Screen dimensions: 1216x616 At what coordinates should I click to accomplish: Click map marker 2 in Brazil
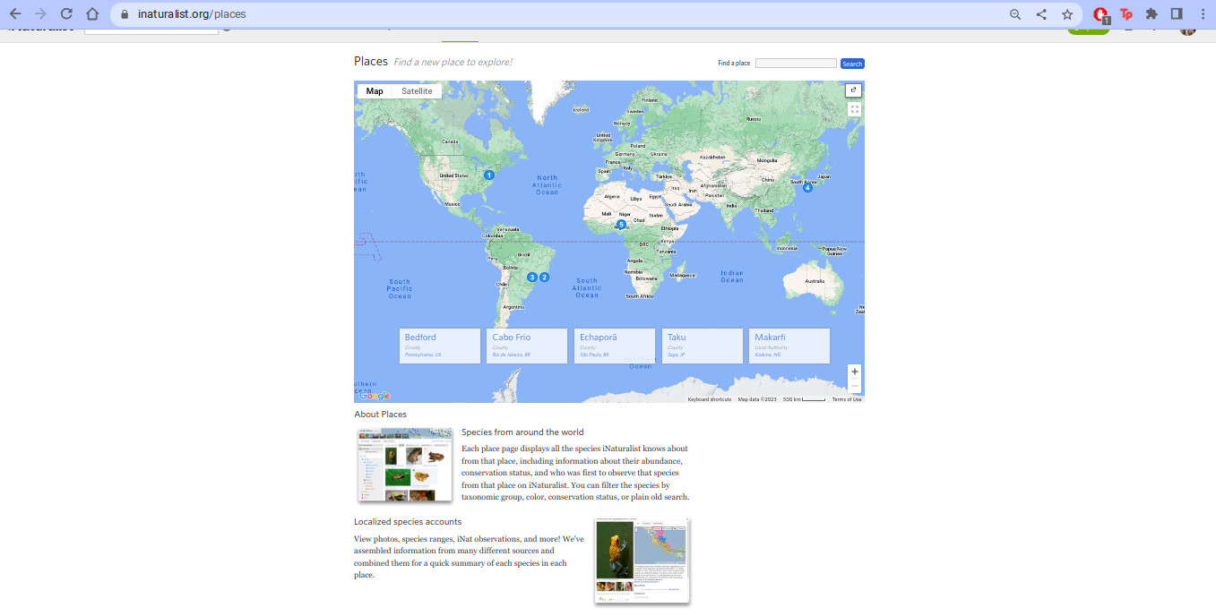544,278
